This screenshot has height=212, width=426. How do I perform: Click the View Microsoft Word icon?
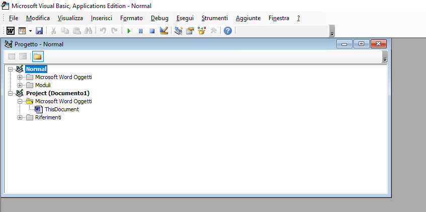point(11,31)
